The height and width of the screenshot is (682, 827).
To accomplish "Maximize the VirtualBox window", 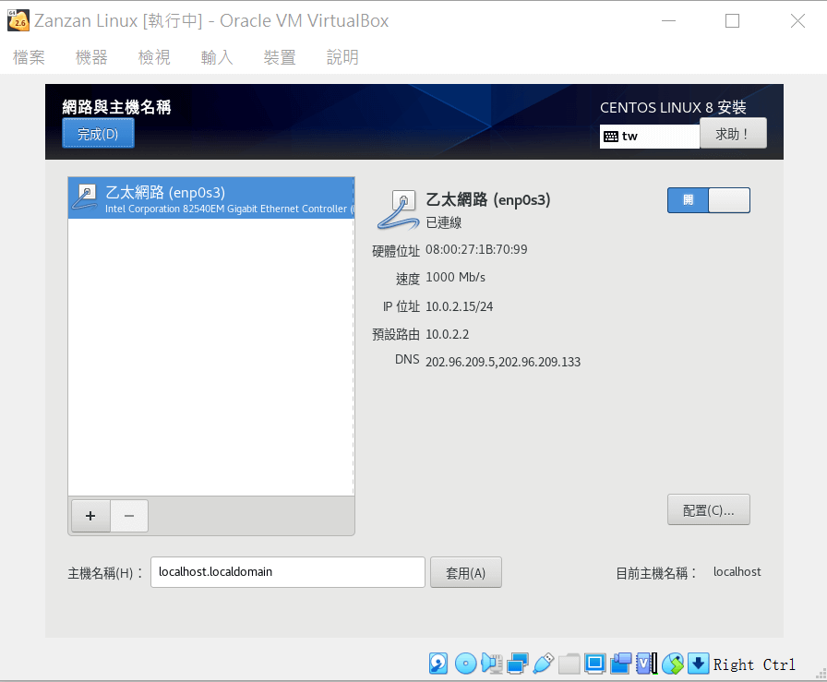I will (732, 21).
